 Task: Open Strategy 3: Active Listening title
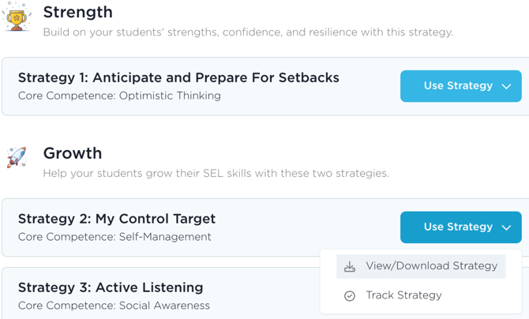pos(111,287)
